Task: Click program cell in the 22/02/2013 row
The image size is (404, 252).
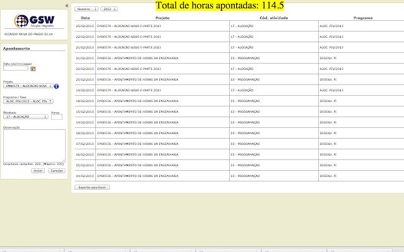Action: tap(361, 37)
